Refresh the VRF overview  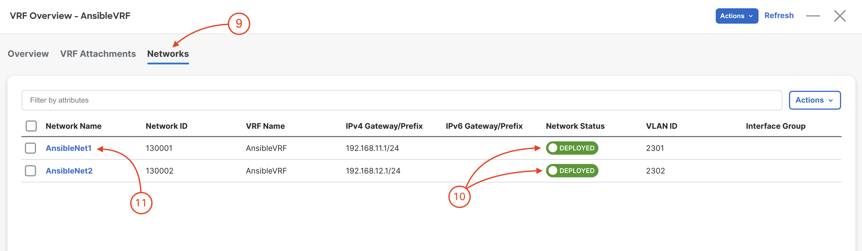[779, 16]
